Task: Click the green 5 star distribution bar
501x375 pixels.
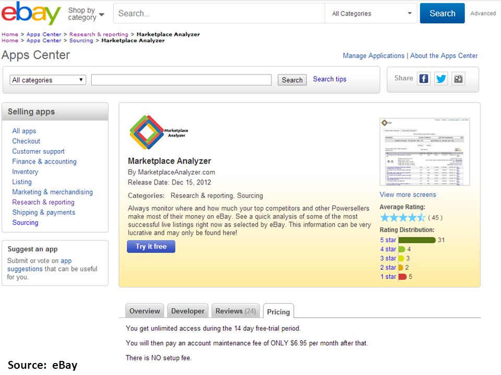Action: pos(417,240)
